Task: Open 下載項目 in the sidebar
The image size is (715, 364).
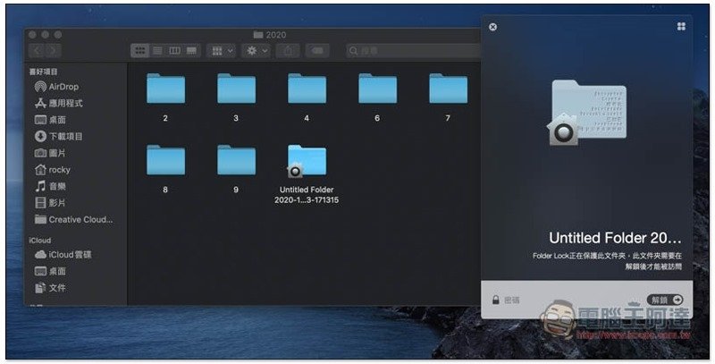Action: pyautogui.click(x=65, y=136)
